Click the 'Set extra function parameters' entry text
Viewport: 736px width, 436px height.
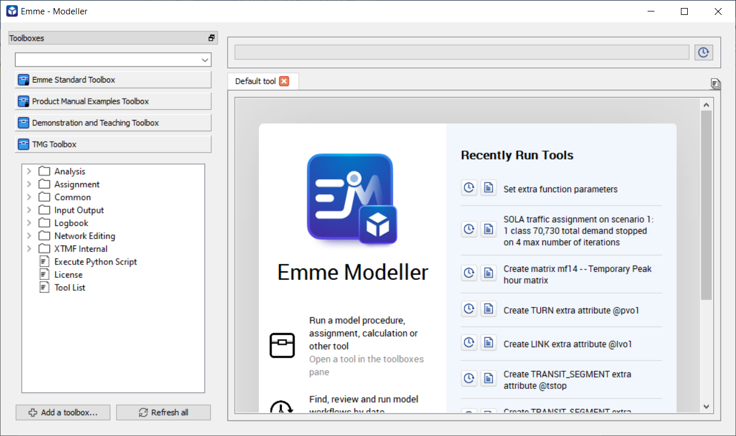pyautogui.click(x=560, y=189)
